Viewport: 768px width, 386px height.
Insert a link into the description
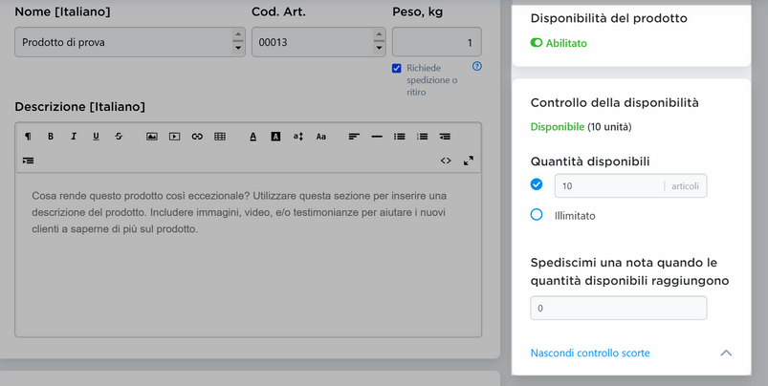pyautogui.click(x=197, y=137)
